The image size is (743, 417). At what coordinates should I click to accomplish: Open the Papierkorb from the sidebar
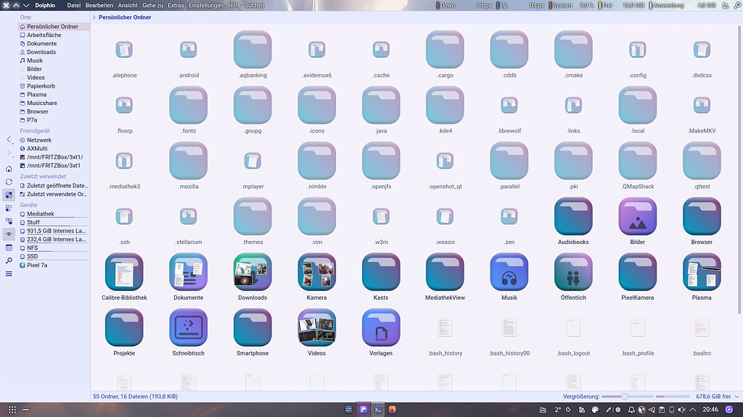point(41,85)
